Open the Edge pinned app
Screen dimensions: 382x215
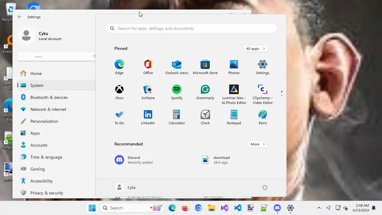[119, 67]
